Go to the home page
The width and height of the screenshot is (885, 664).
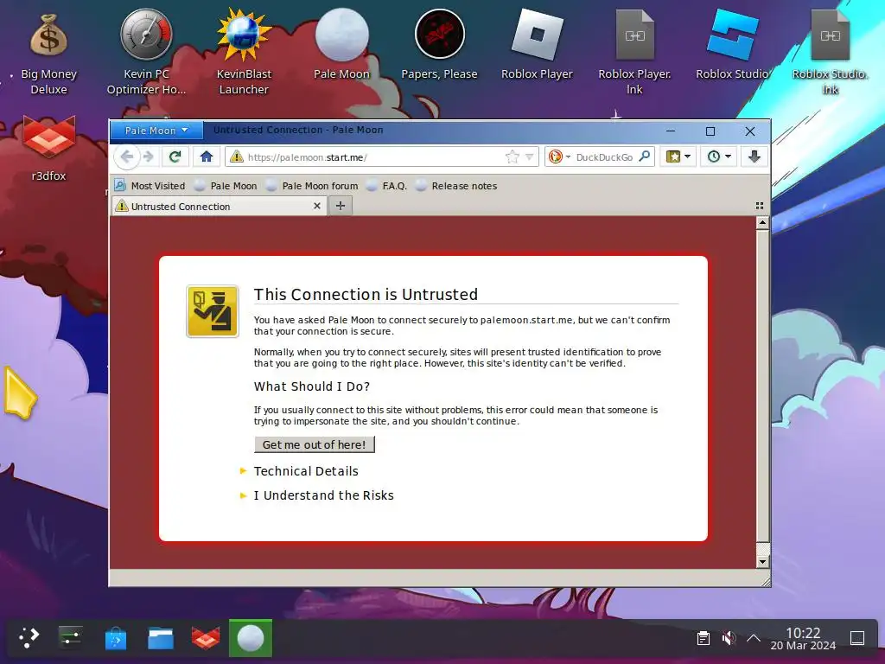pos(206,156)
